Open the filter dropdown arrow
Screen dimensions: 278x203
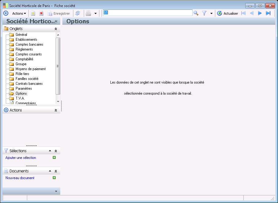211,13
